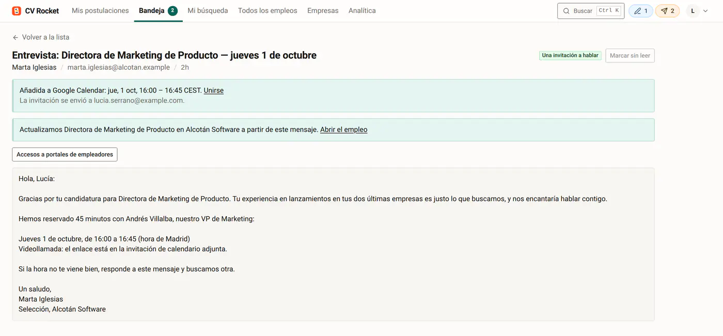723x336 pixels.
Task: Click the Bandeja unread count badge 2
Action: pos(172,11)
